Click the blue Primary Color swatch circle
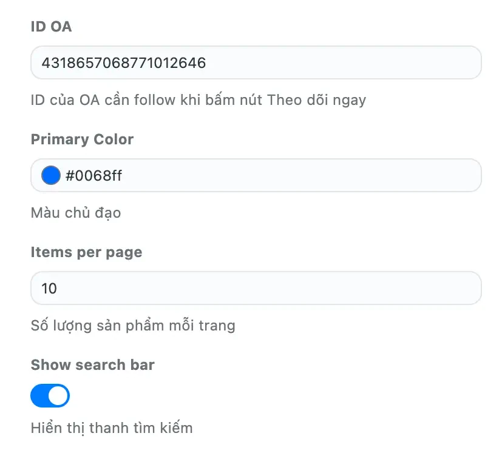 51,176
